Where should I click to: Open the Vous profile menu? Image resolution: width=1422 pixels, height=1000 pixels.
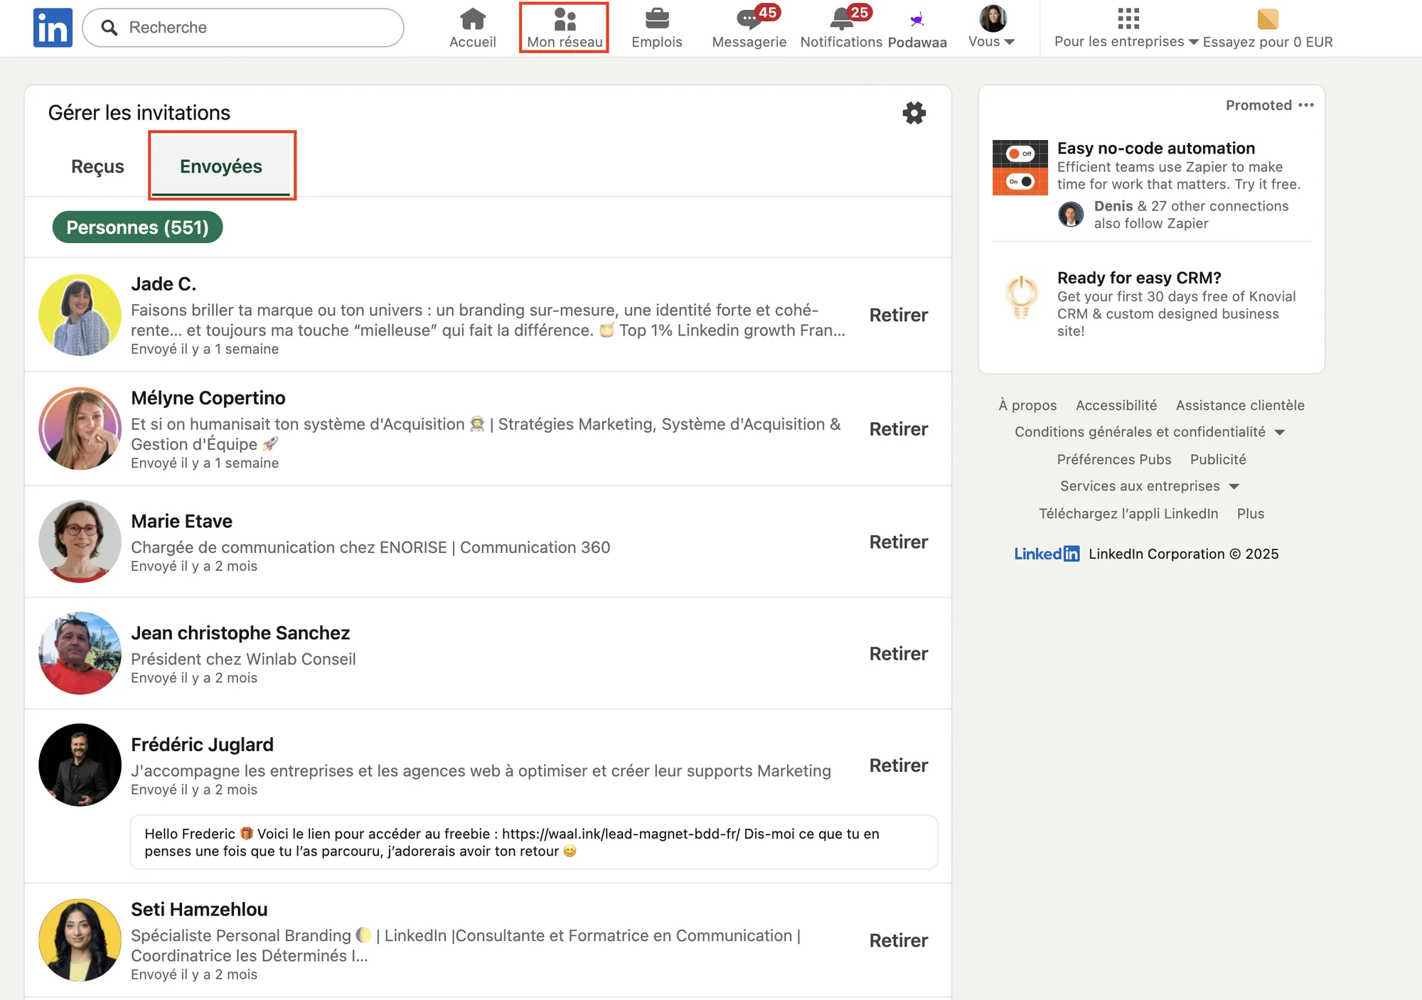pos(992,28)
